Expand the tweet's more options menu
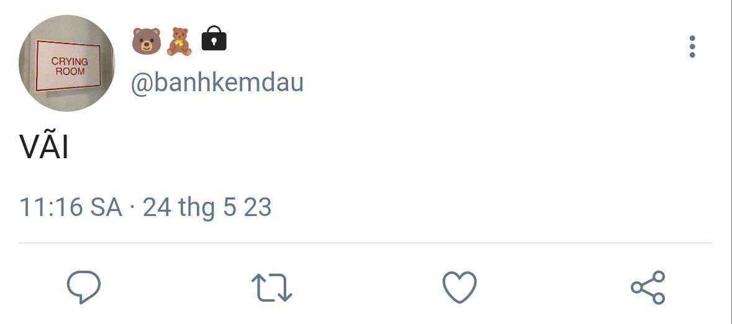Image resolution: width=732 pixels, height=324 pixels. (692, 47)
